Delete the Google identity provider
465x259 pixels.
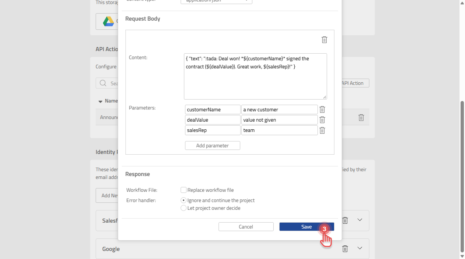[x=345, y=249]
